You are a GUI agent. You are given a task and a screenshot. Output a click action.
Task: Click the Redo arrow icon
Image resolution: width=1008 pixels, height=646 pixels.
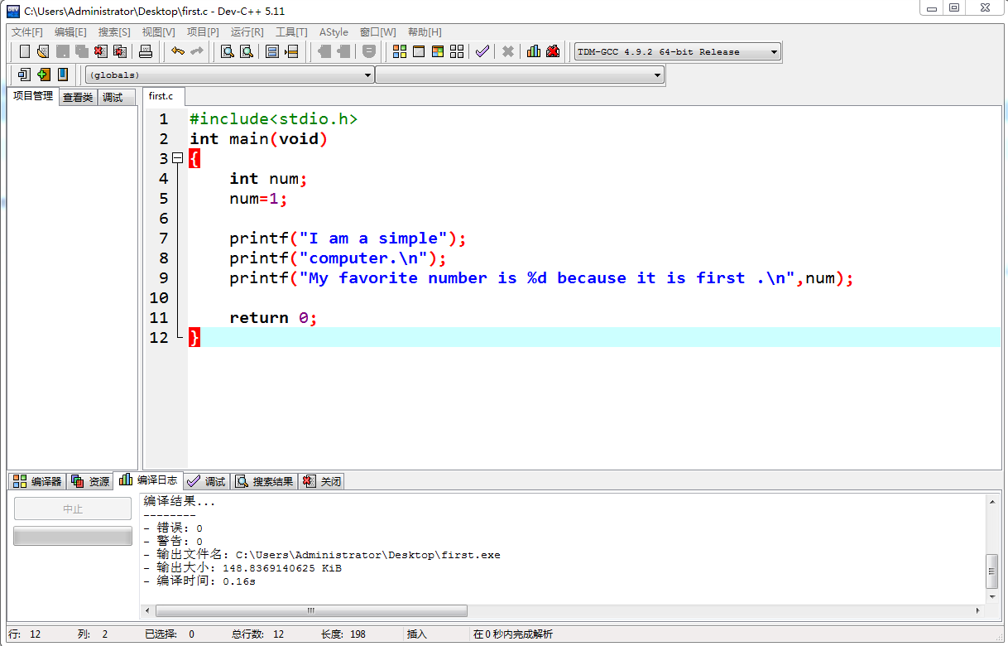point(197,51)
